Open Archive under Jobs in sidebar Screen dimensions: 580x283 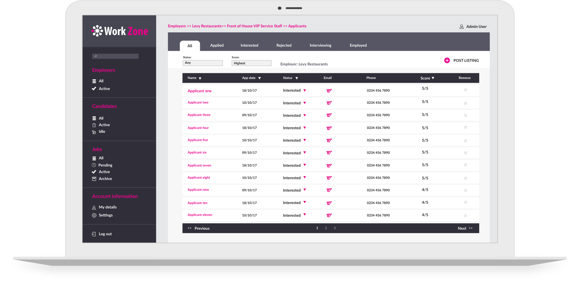105,179
